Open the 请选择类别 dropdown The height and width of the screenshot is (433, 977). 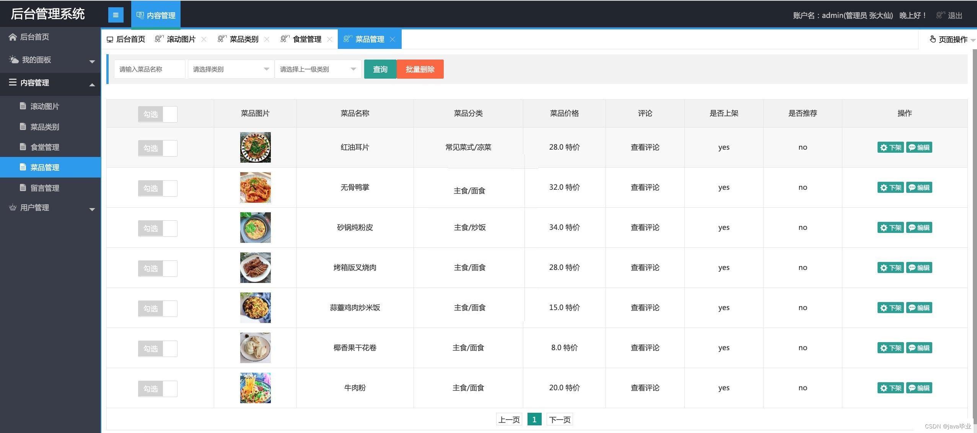231,69
